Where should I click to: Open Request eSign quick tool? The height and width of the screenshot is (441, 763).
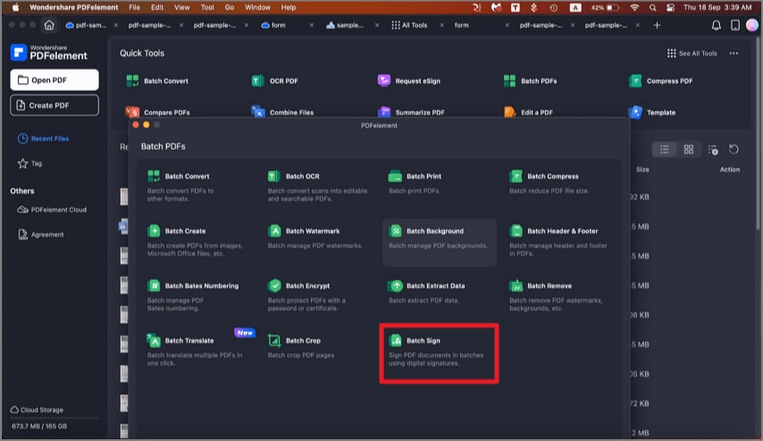tap(409, 80)
